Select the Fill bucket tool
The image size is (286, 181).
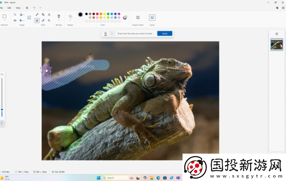[43, 14]
